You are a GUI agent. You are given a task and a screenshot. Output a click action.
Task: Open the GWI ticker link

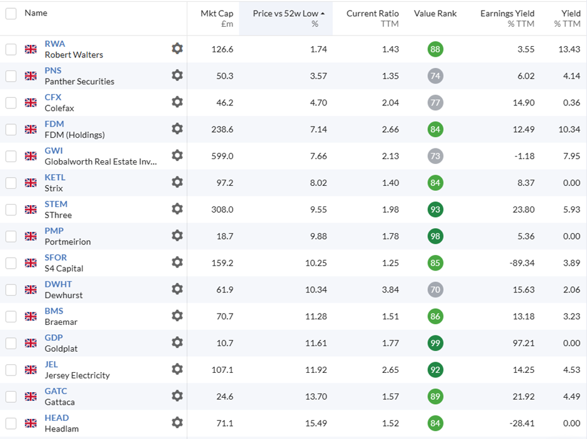pyautogui.click(x=54, y=151)
